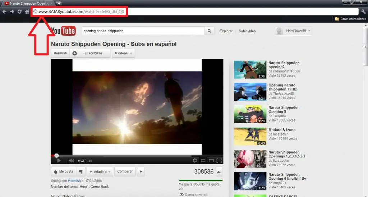Viewport: 368px width, 197px height.
Task: Click the de lucared87 uploader text
Action: click(279, 134)
